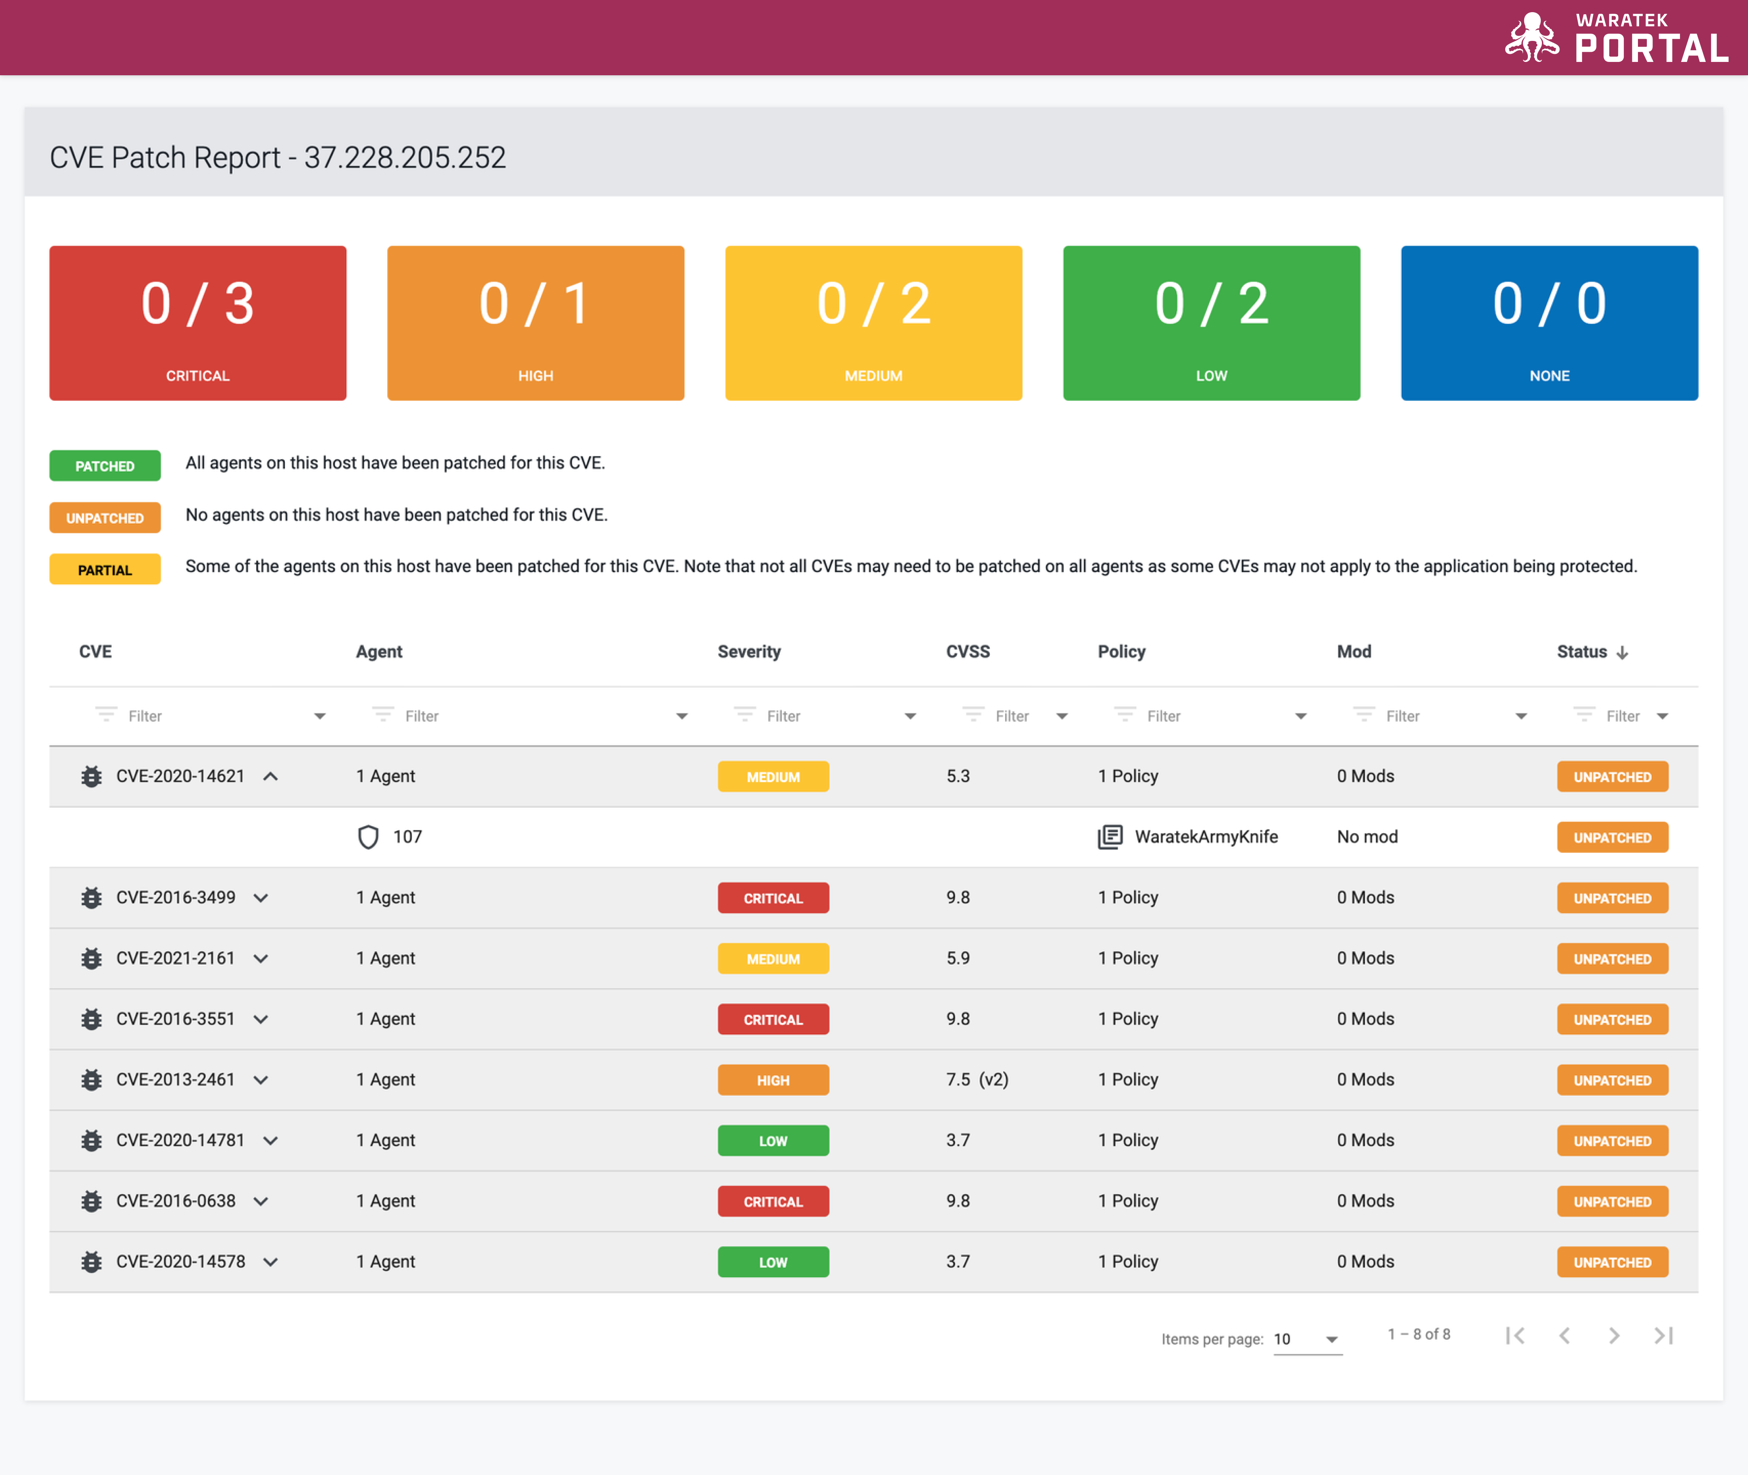Click the bug icon beside CVE-2016-3551
This screenshot has height=1475, width=1748.
[x=91, y=1018]
